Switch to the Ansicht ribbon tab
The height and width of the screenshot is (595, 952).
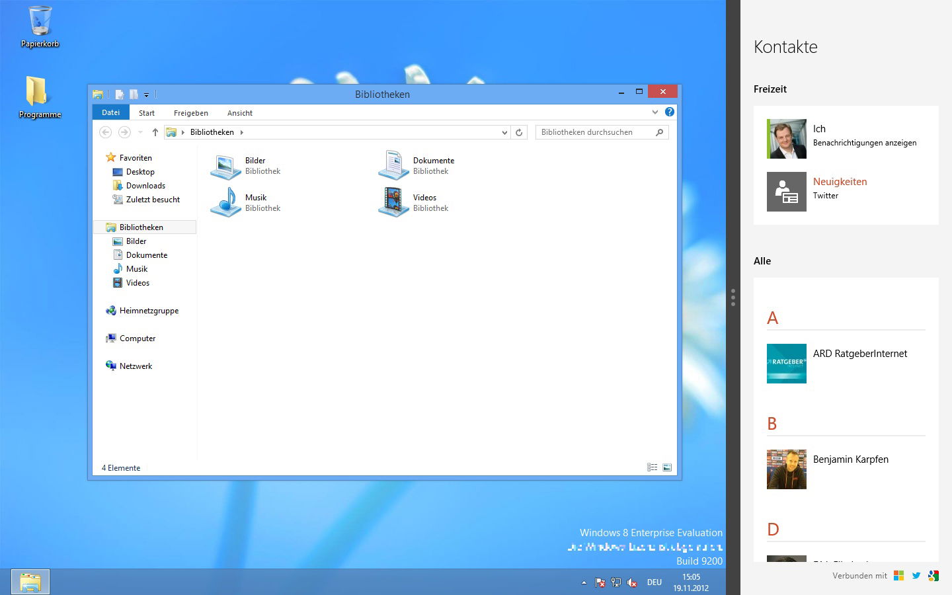[x=240, y=113]
